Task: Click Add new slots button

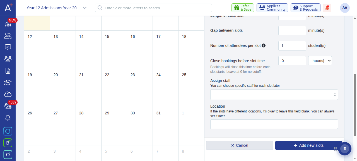Action: [308, 145]
